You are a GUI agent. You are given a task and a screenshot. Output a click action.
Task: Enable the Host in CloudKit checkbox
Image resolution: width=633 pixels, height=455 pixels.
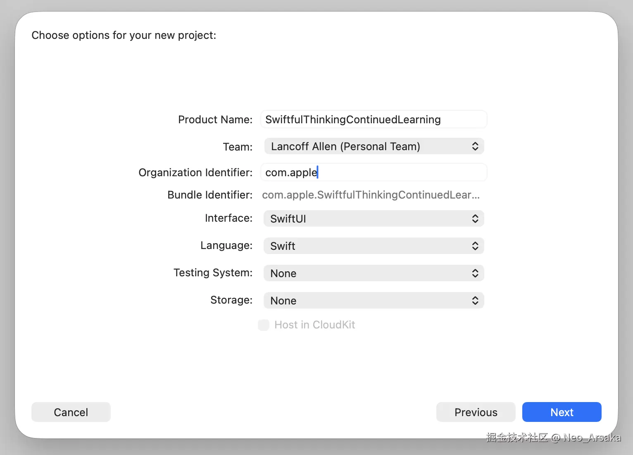point(264,325)
